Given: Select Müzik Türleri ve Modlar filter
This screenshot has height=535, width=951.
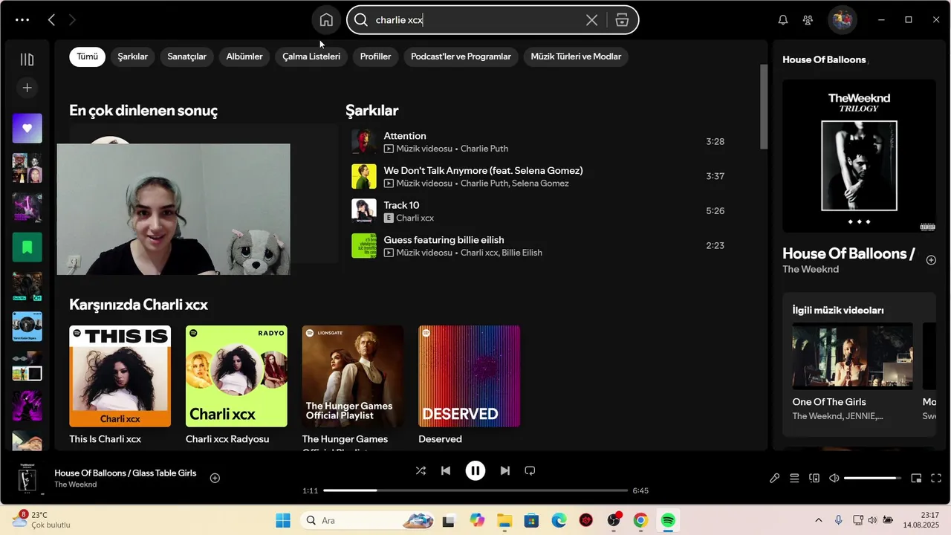Looking at the screenshot, I should point(576,56).
